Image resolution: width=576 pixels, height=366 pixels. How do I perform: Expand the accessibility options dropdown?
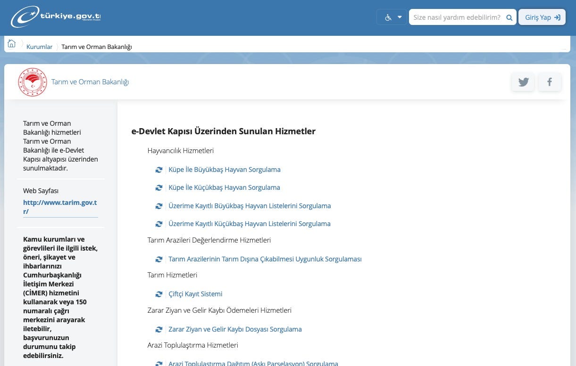tap(400, 17)
